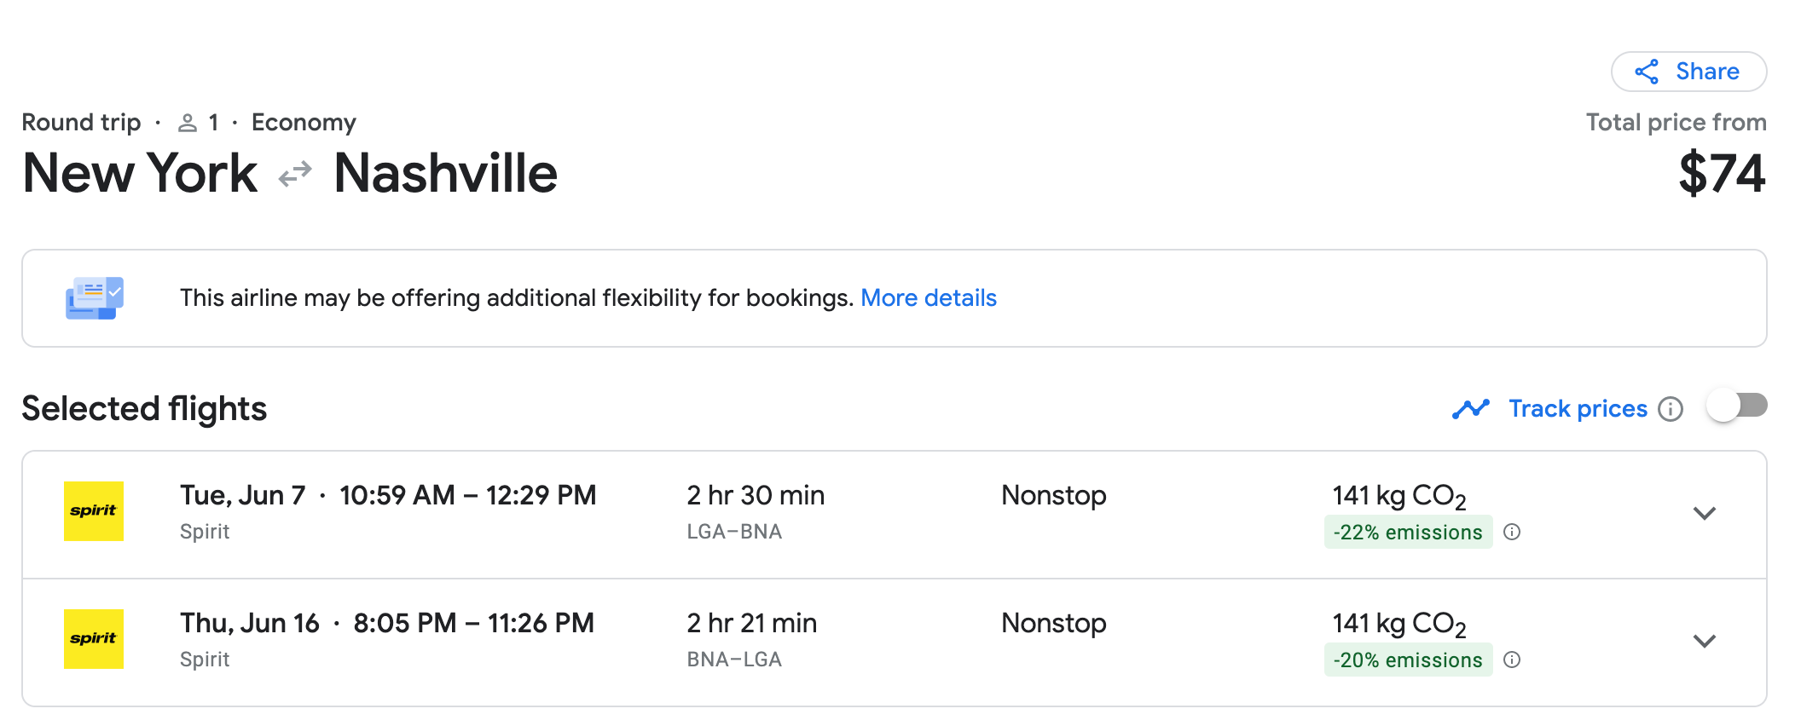The image size is (1801, 726).
Task: Open the More details link
Action: point(928,298)
